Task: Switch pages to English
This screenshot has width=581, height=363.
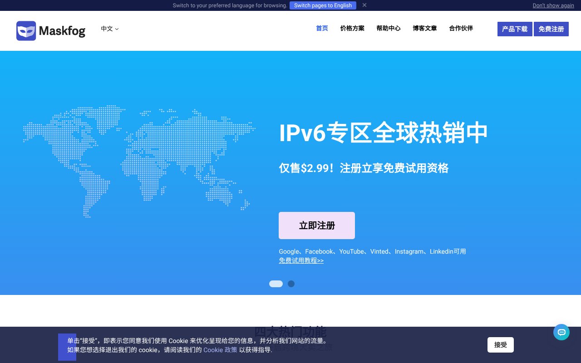Action: 323,5
